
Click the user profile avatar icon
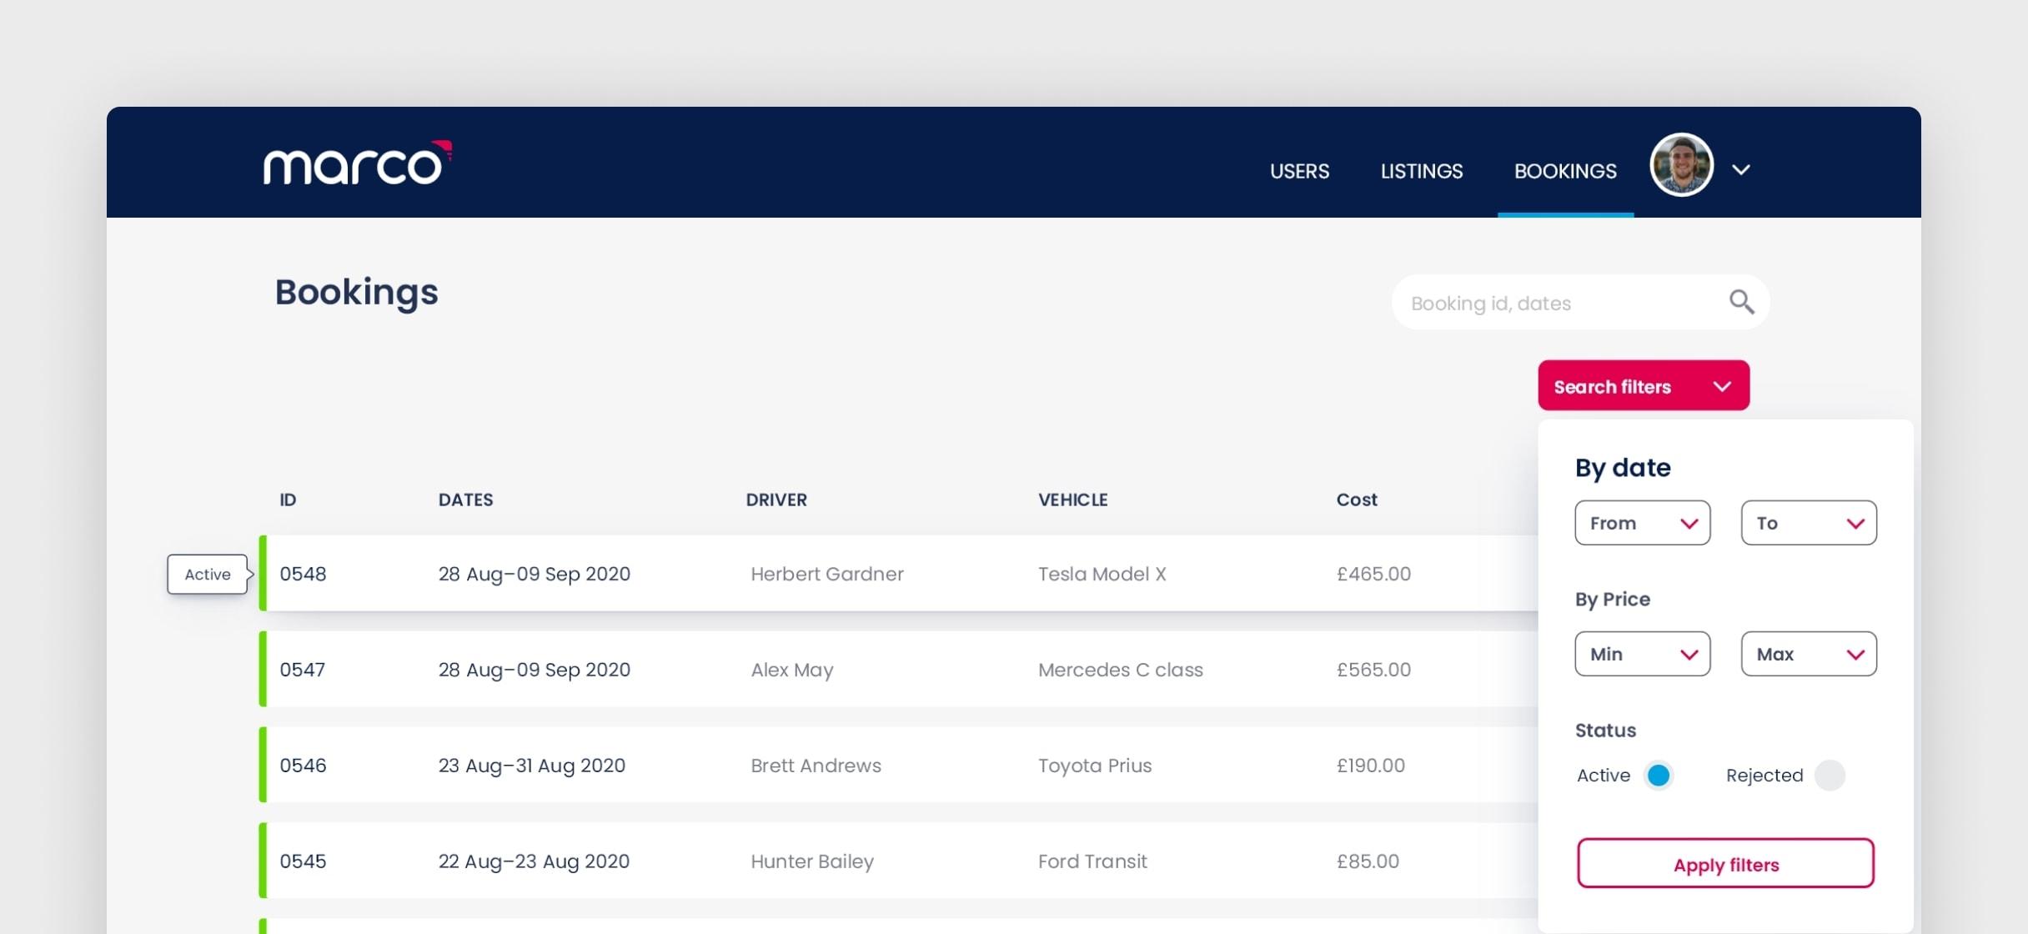tap(1681, 169)
